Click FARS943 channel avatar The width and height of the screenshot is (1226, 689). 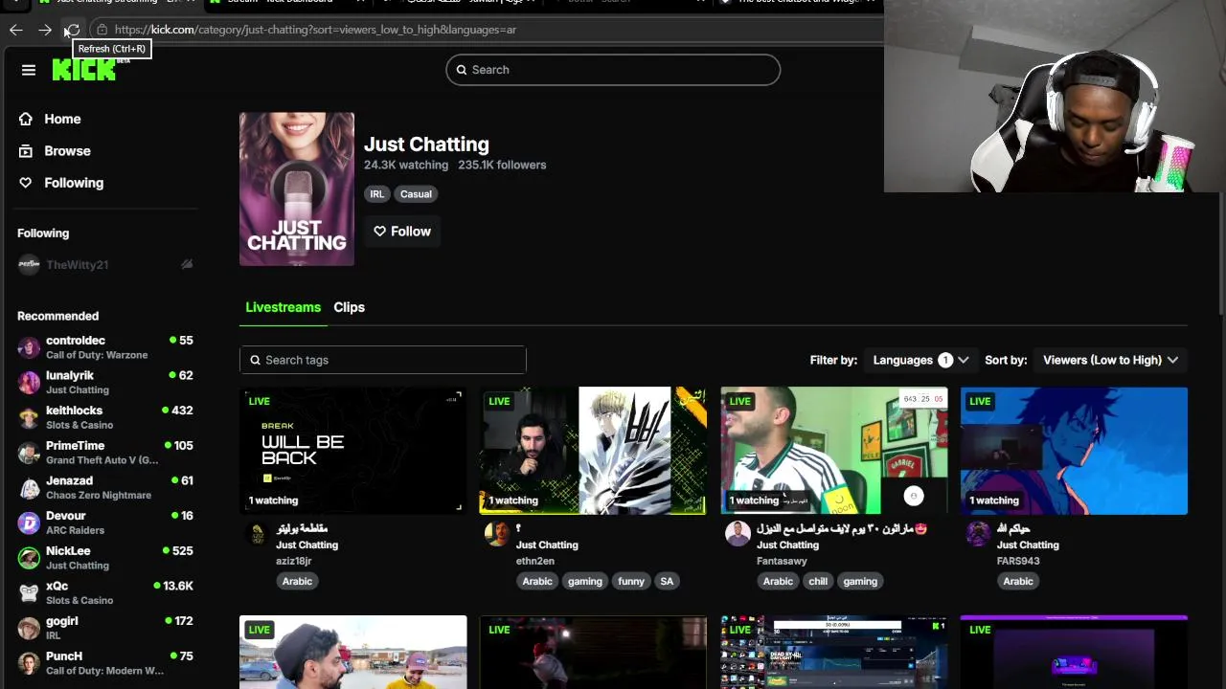pos(978,534)
